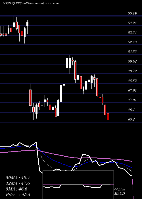
Task: Select the 5MA : 46.6 readout
Action: [16, 189]
